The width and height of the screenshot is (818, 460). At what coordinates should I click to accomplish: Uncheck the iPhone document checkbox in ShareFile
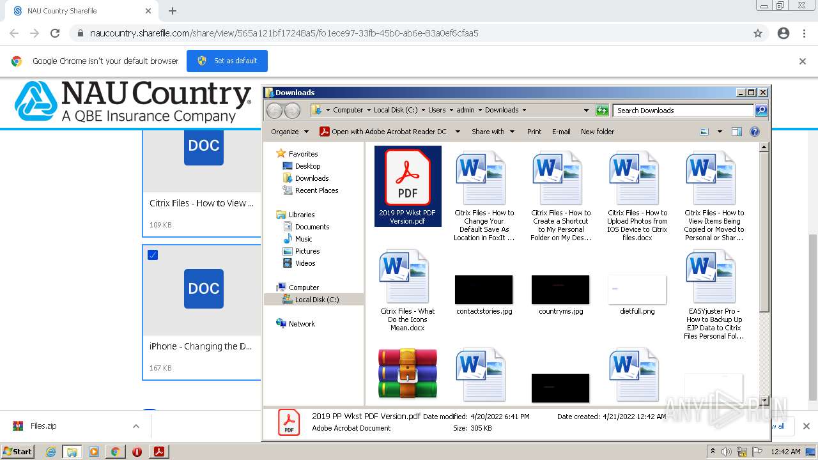click(x=153, y=255)
